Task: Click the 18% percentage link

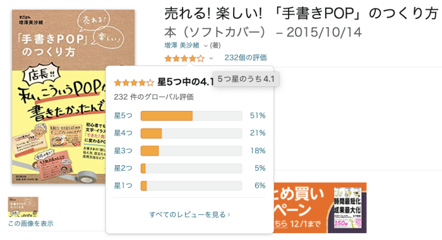Action: [x=258, y=151]
